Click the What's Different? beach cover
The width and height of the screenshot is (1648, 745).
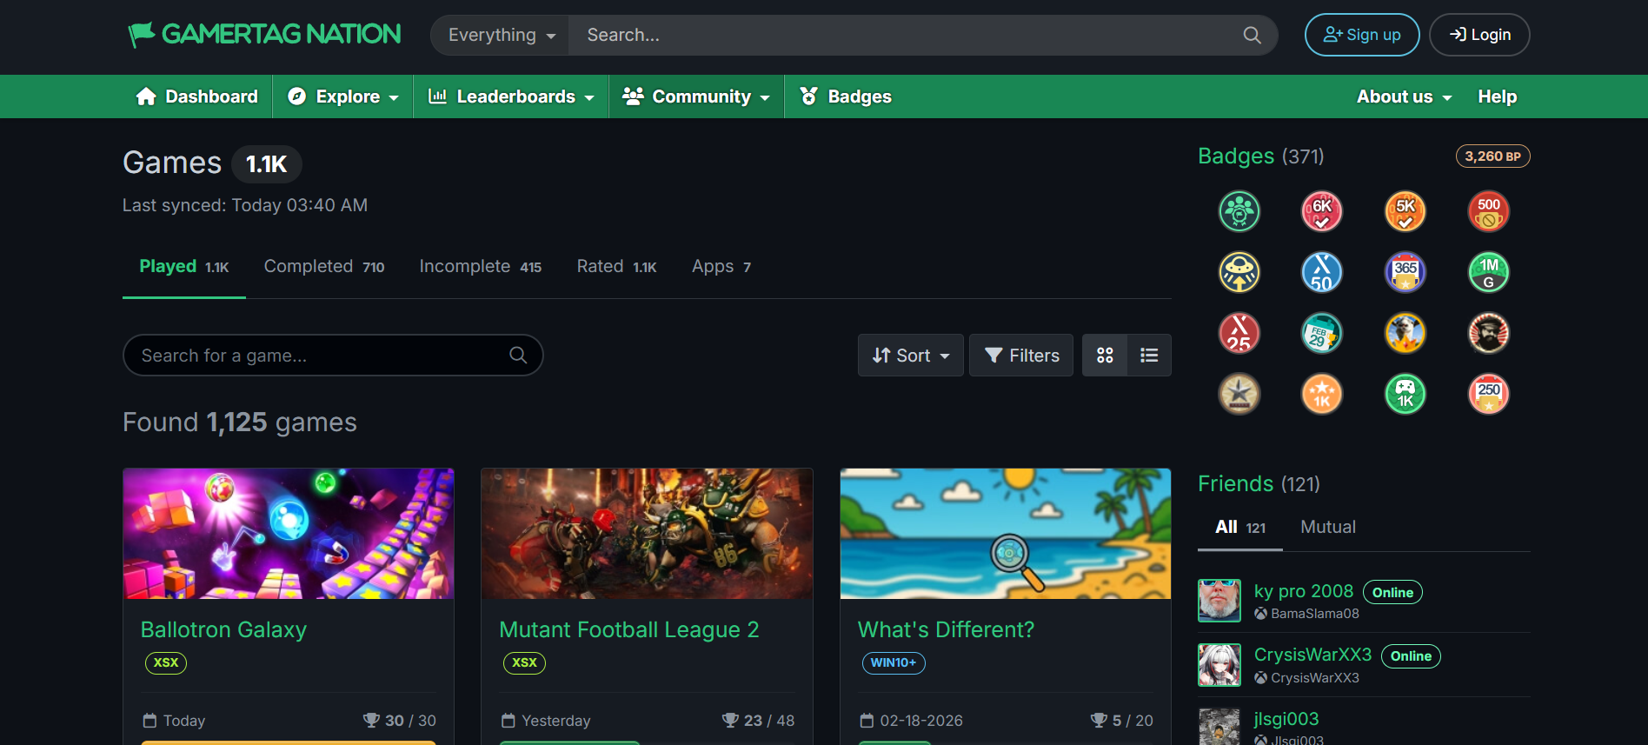click(1006, 534)
